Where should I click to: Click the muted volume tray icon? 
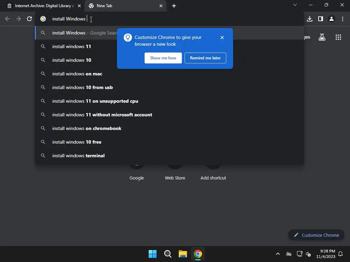[308, 254]
